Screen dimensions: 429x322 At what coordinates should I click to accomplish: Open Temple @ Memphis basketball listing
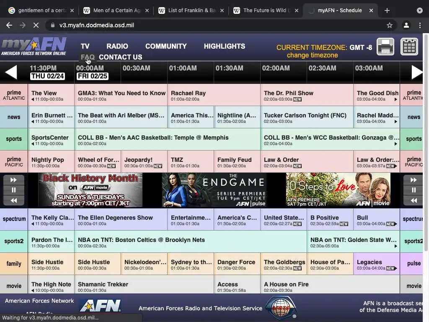pos(168,139)
